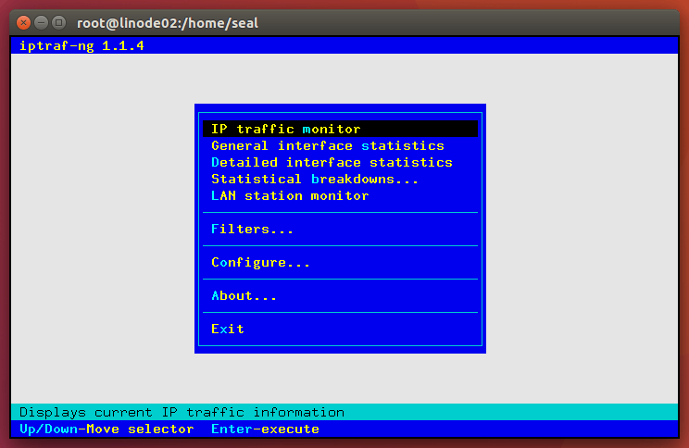The image size is (689, 448).
Task: Click the iptraf-ng 1.1.4 header text
Action: pyautogui.click(x=81, y=45)
